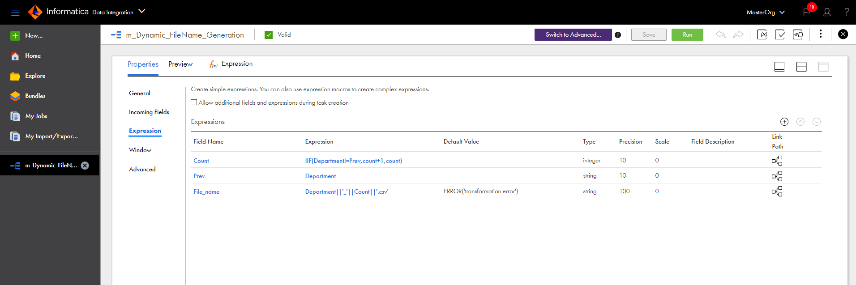
Task: Enable allow additional fields checkbox
Action: coord(194,102)
